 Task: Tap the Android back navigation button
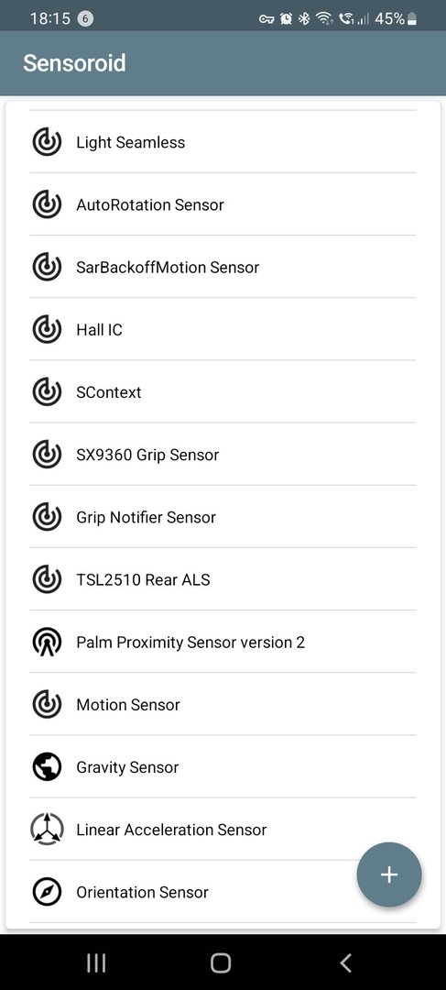(345, 962)
